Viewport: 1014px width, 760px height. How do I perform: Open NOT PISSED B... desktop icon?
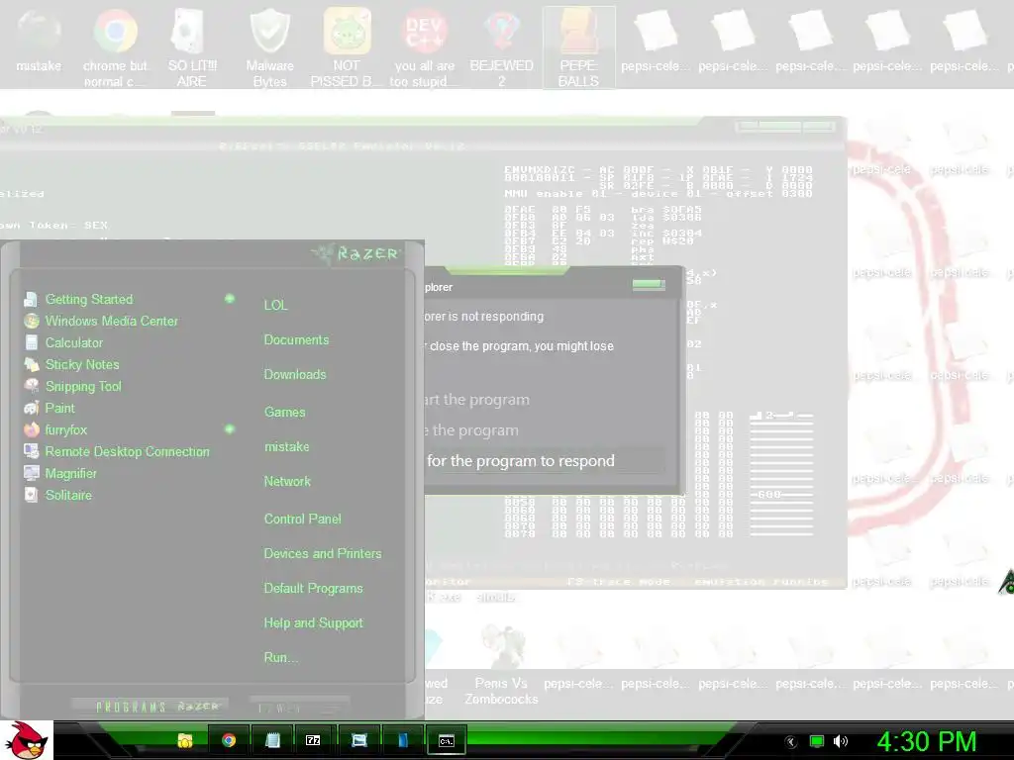(x=346, y=47)
